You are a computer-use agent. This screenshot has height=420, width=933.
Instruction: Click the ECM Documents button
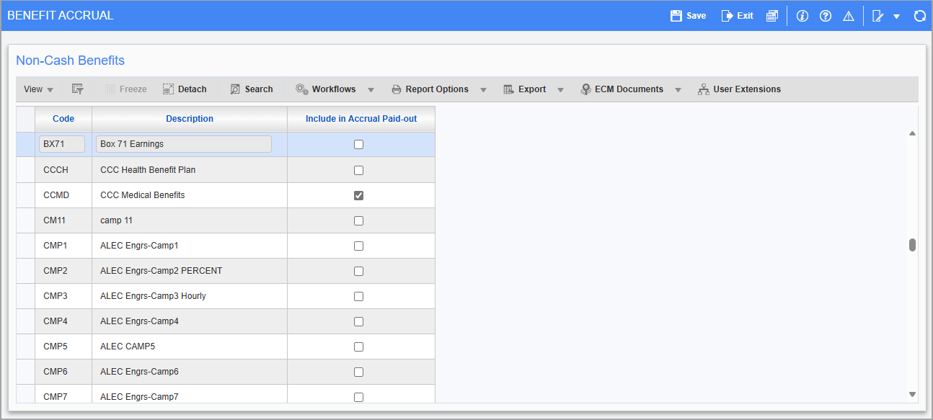622,89
